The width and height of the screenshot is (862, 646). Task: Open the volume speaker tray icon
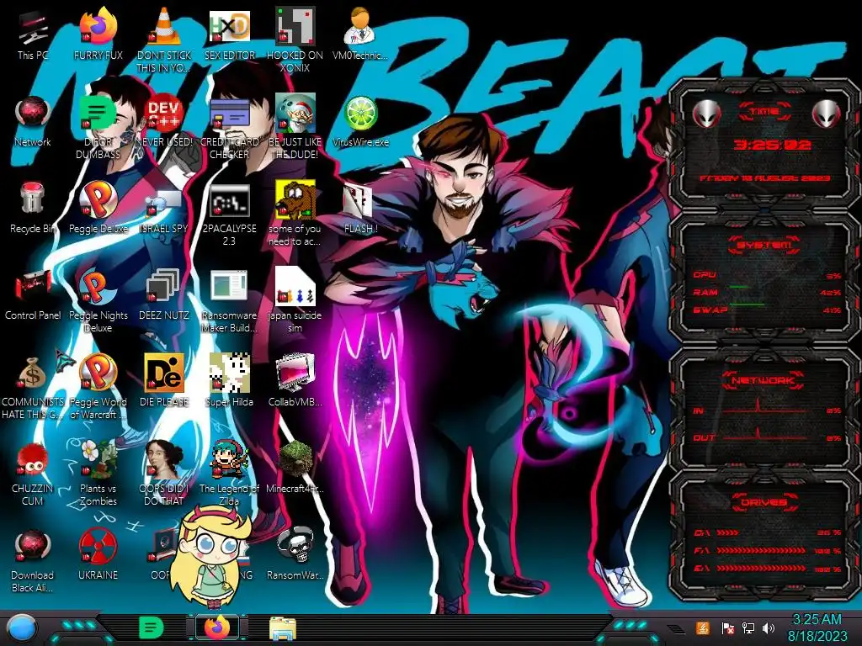[769, 627]
